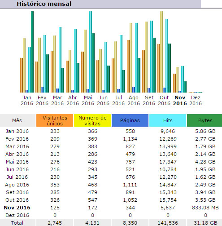Click the bold 'Nov 2016' table row label
Viewport: 222px width, 226px height.
pos(17,208)
